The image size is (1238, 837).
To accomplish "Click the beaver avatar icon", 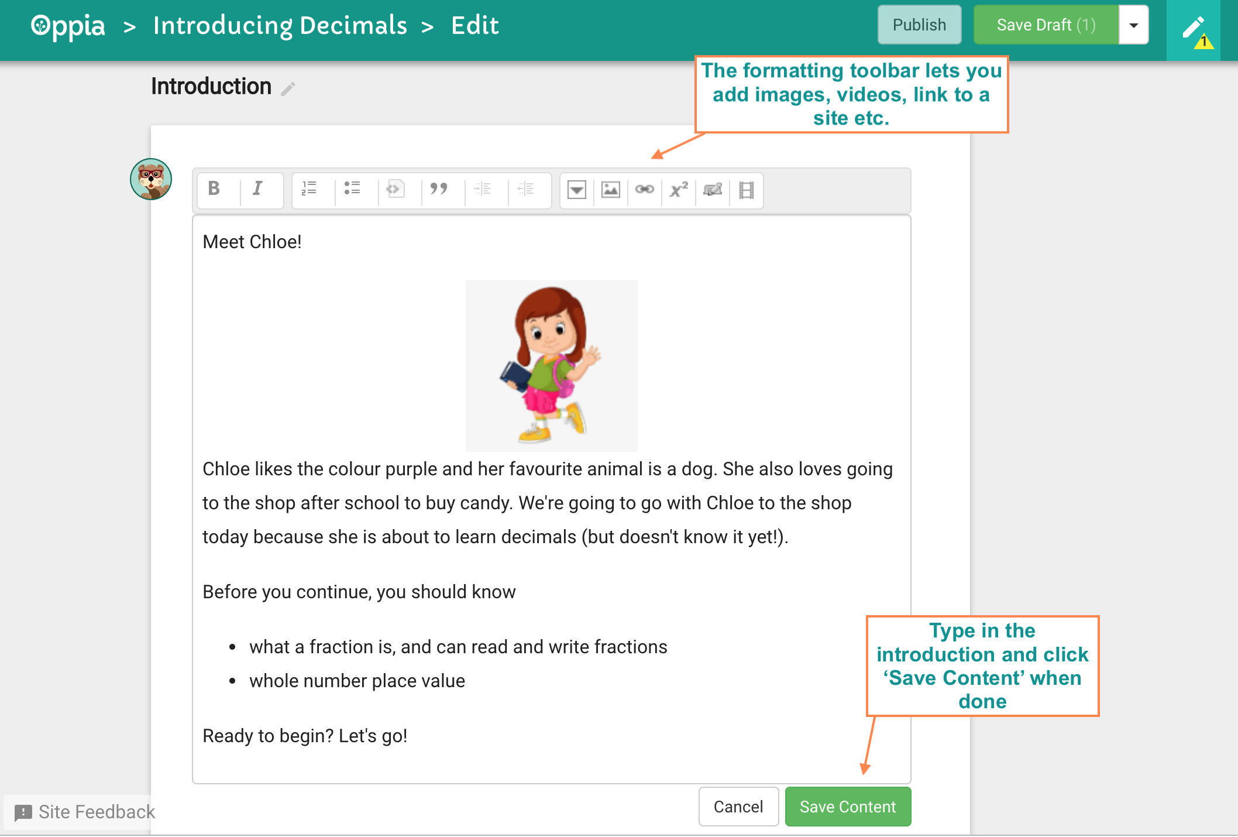I will (151, 179).
